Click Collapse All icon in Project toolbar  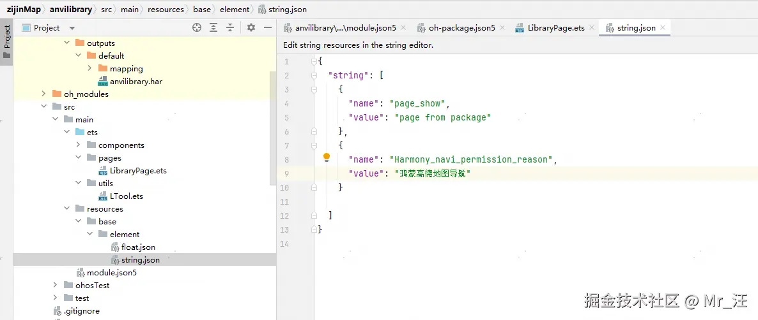point(231,27)
